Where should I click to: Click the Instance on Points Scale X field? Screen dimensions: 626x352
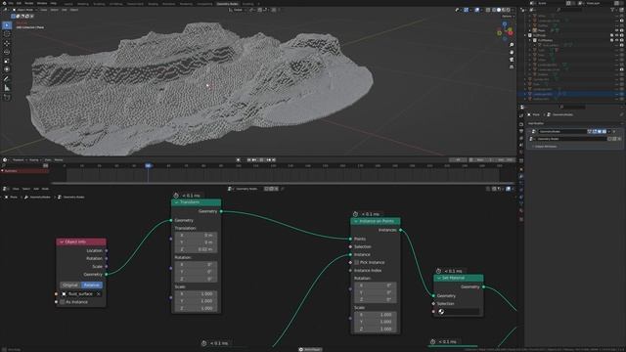[376, 315]
